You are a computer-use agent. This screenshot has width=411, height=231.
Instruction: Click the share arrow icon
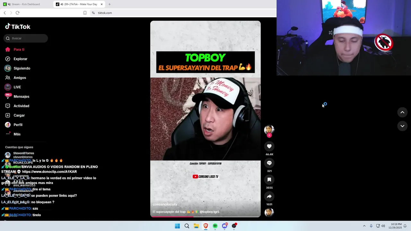coord(269,196)
